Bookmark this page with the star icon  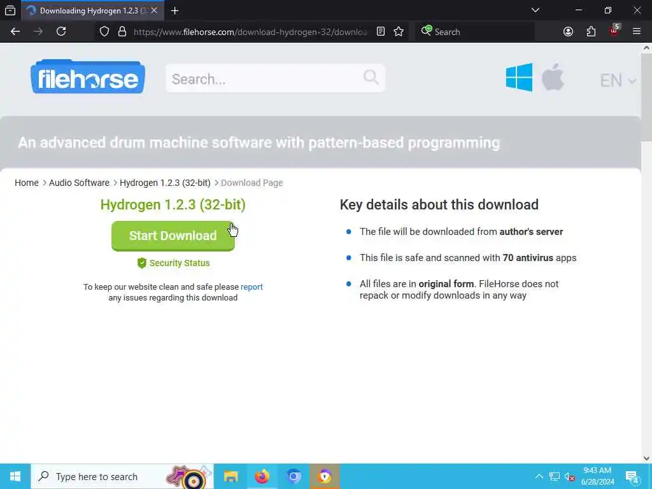(x=399, y=32)
